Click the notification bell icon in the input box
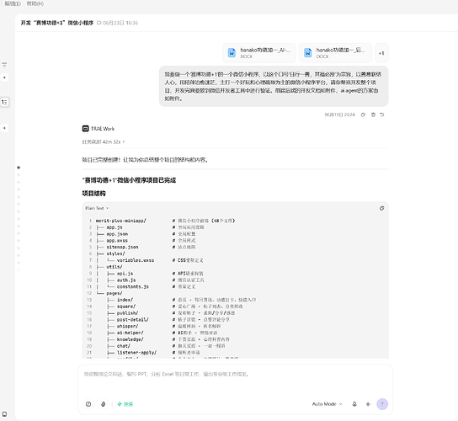The image size is (458, 421). coord(354,404)
